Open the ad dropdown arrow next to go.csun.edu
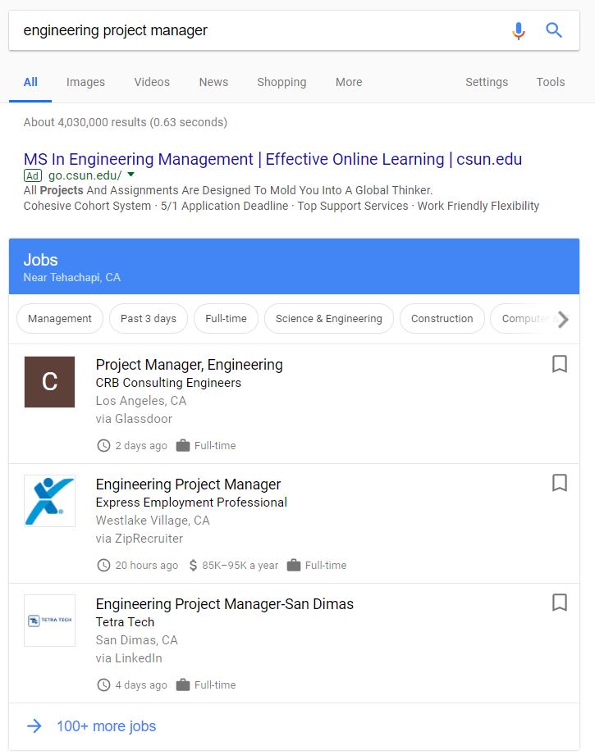The image size is (595, 755). click(x=130, y=175)
